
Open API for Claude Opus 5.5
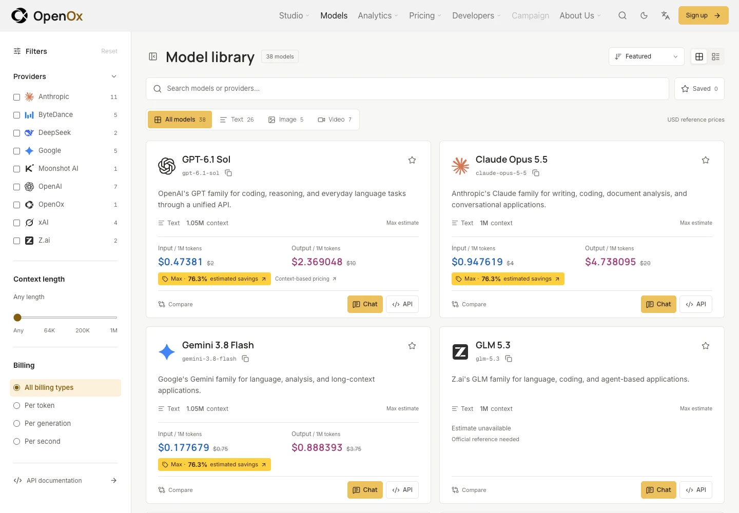click(x=696, y=304)
